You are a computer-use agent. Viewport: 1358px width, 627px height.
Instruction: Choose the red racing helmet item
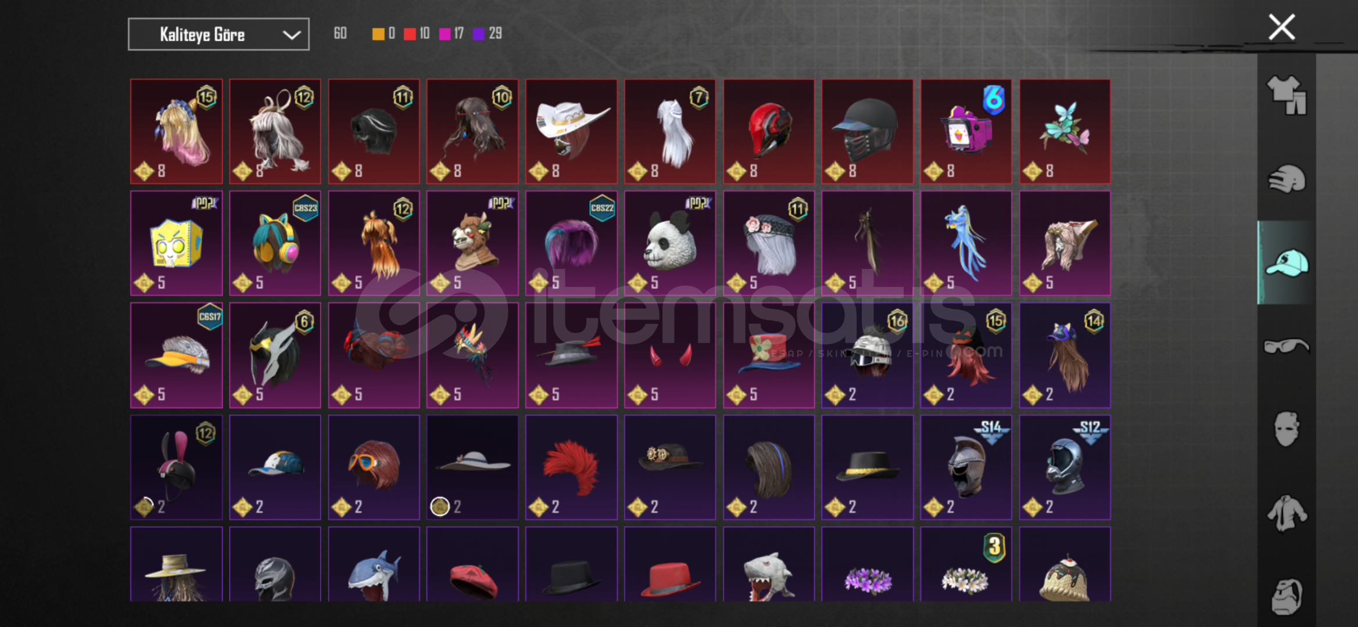(769, 131)
